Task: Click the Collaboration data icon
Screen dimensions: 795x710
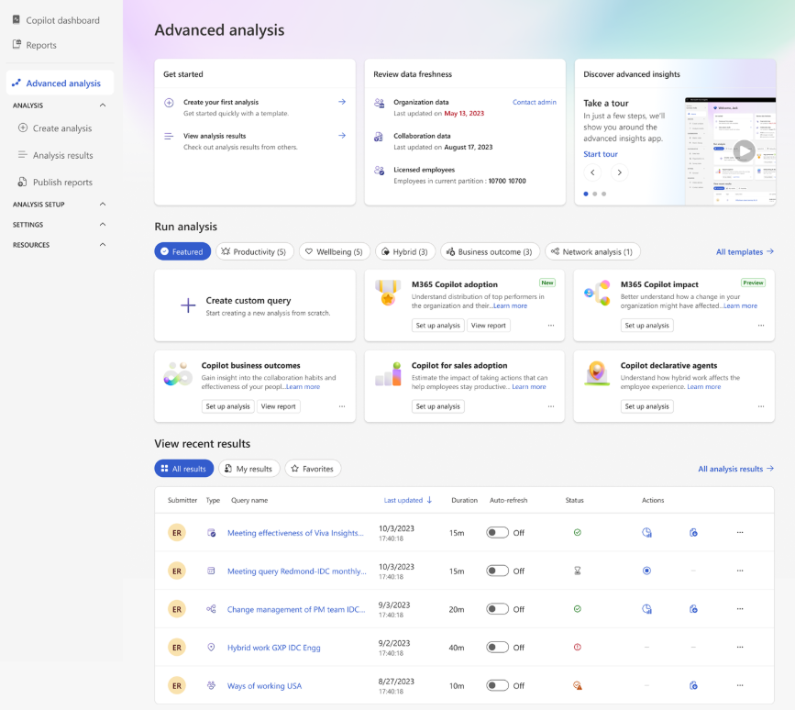Action: coord(379,137)
